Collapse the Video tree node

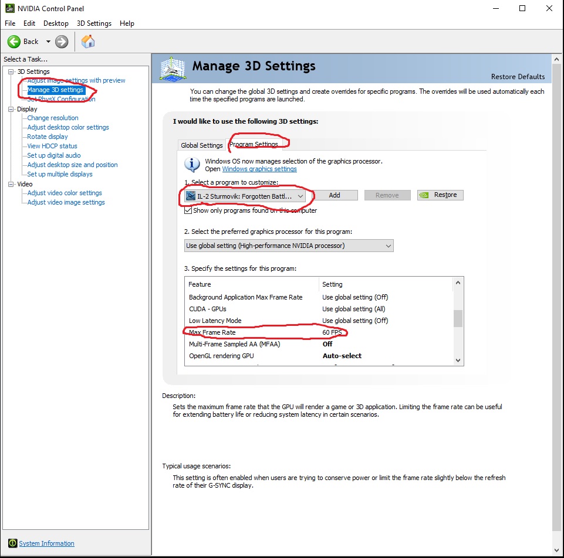pyautogui.click(x=11, y=184)
